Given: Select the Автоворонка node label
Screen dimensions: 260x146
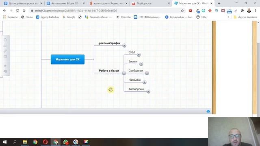Looking at the screenshot, I should 136,89.
